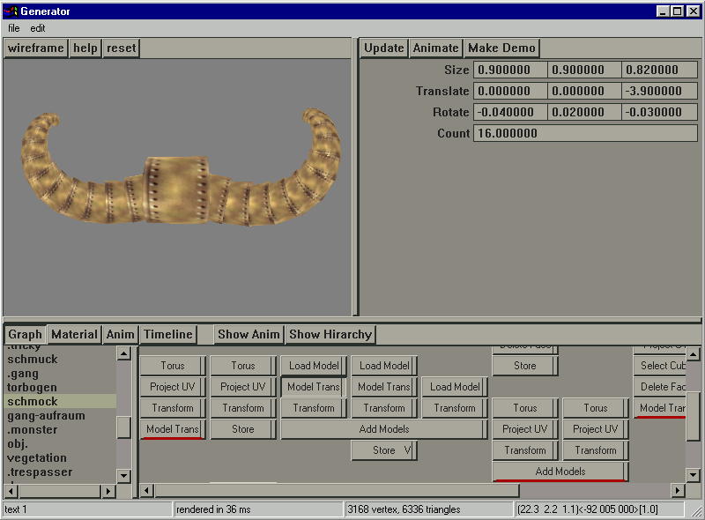
Task: Toggle wireframe view mode
Action: point(36,48)
